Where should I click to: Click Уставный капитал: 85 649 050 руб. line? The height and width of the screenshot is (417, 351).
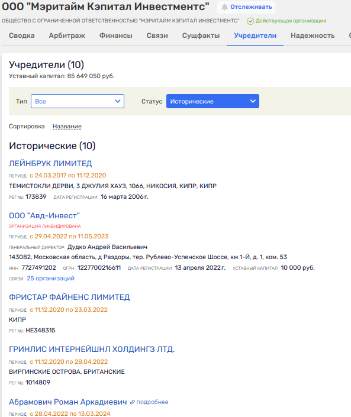[62, 76]
